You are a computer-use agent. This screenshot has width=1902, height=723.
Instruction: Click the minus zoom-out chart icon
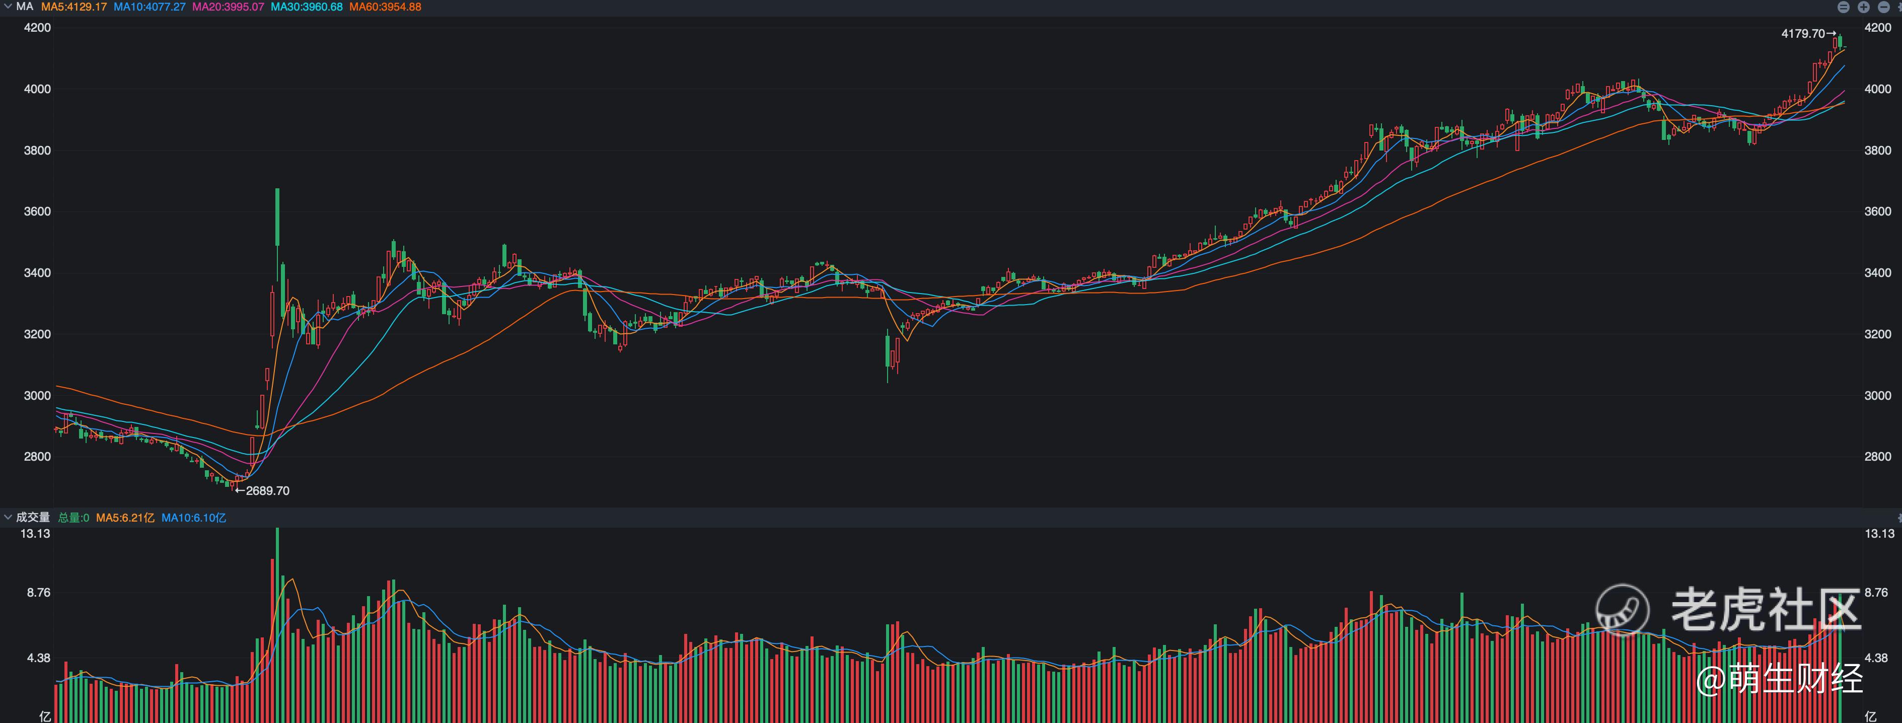1883,8
